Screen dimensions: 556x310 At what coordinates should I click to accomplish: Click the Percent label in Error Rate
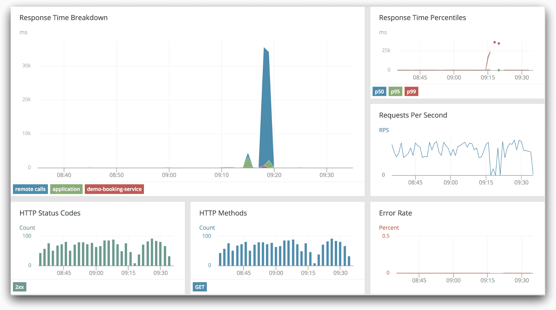[x=389, y=228]
